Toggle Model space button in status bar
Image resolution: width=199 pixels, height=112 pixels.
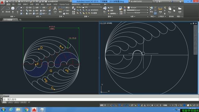(x=102, y=105)
